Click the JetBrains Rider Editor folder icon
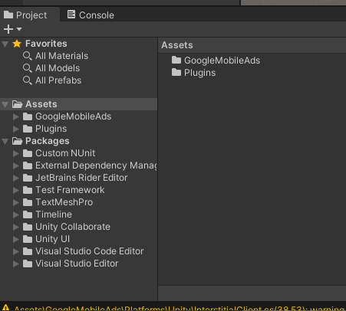The width and height of the screenshot is (346, 311). pos(28,178)
